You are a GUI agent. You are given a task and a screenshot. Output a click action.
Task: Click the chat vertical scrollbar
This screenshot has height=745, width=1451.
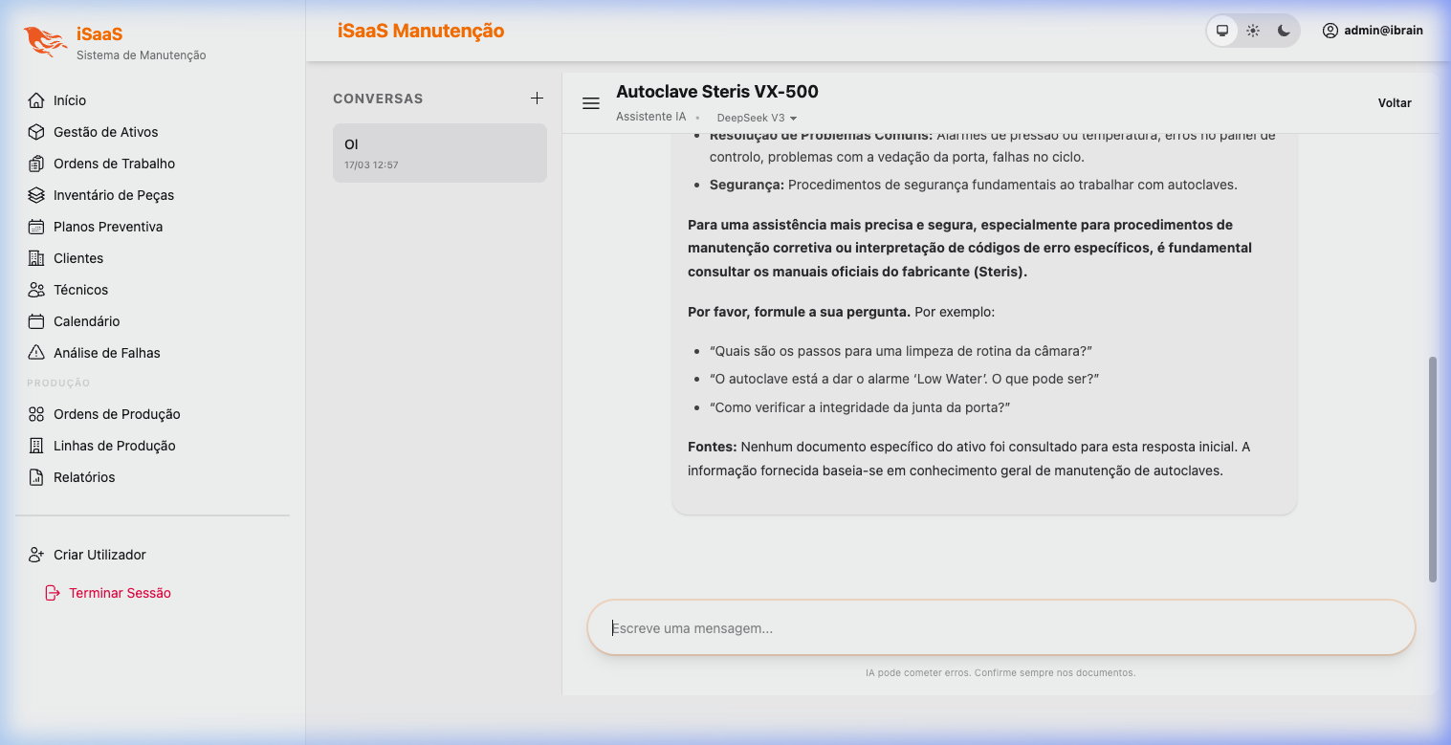1432,469
